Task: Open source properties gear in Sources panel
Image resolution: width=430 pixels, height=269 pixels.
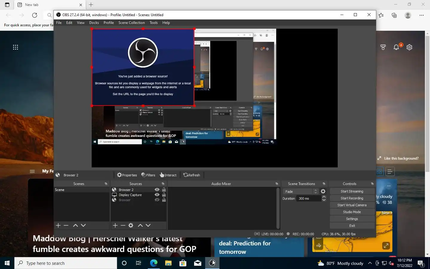Action: [x=131, y=225]
